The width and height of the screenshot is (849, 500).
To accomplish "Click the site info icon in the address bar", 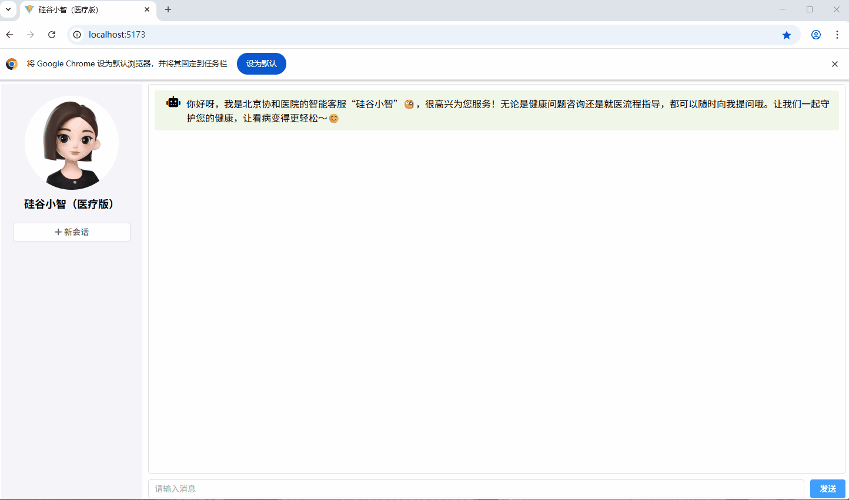I will pyautogui.click(x=77, y=35).
